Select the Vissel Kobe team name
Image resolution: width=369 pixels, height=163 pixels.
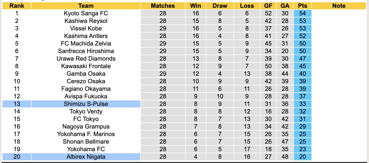point(86,28)
